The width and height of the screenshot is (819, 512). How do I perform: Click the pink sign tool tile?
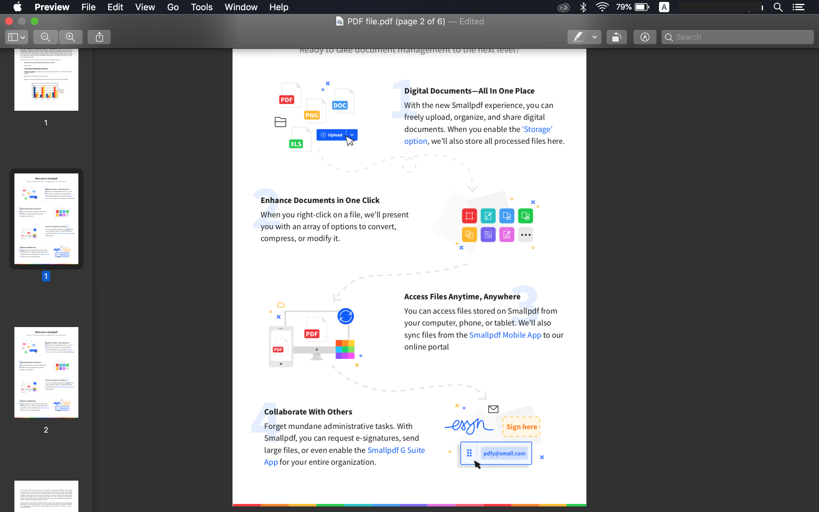pyautogui.click(x=507, y=234)
